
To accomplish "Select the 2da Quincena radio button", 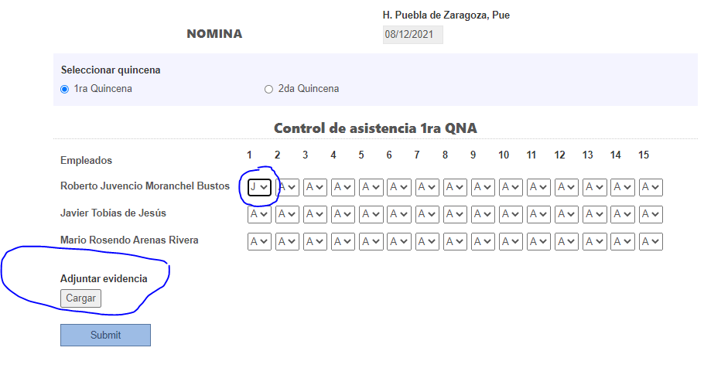I will [268, 89].
